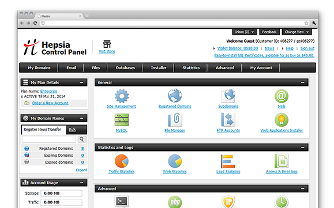Follow the Order a New Account link
334x208 pixels.
pyautogui.click(x=50, y=103)
